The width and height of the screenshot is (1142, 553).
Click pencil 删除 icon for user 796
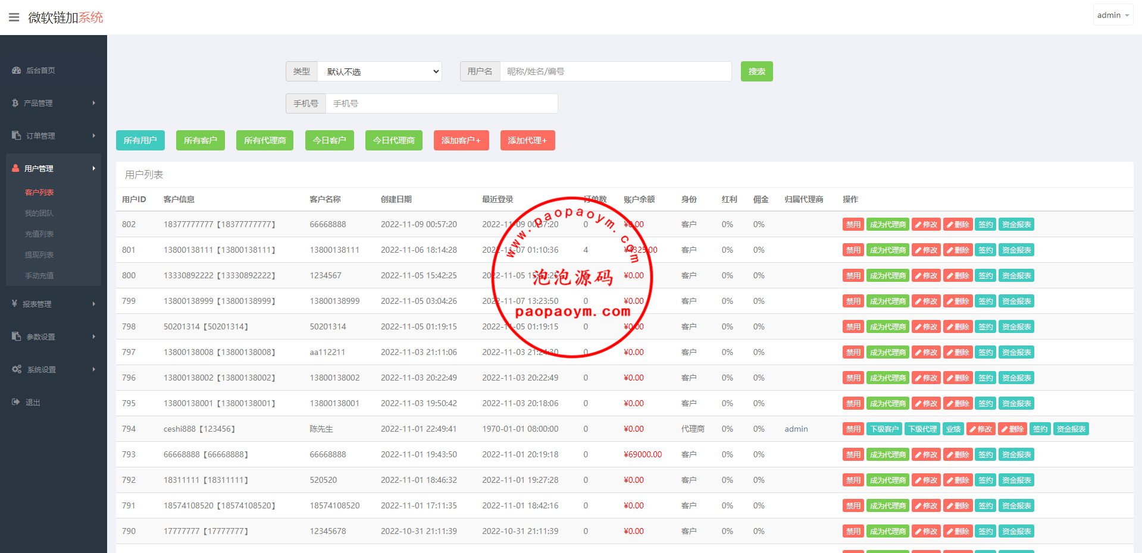click(x=958, y=378)
